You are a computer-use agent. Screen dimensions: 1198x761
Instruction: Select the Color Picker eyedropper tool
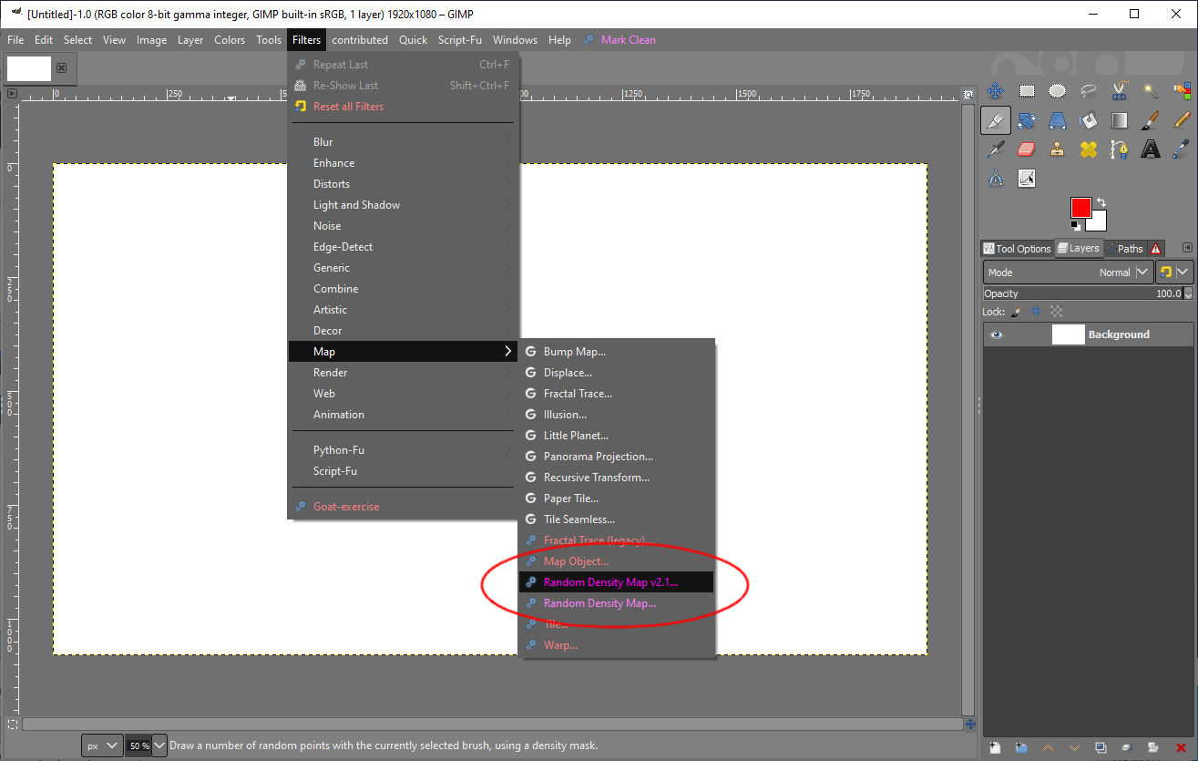pos(1182,149)
